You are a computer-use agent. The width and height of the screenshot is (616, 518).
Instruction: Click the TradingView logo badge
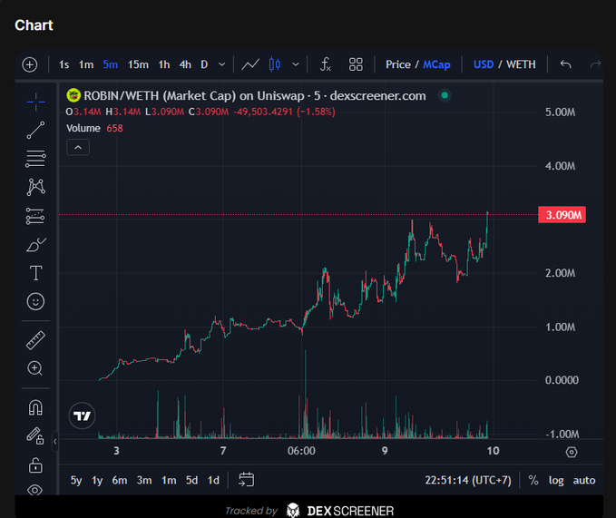pyautogui.click(x=82, y=415)
